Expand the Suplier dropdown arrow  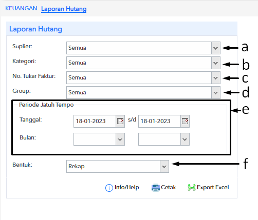216,48
